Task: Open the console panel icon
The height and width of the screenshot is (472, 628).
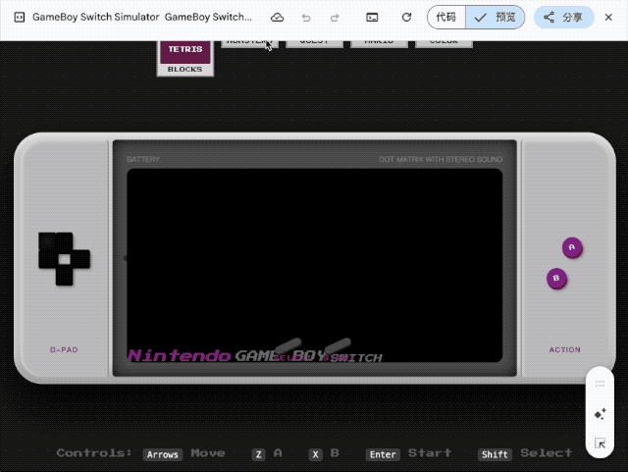Action: click(373, 18)
